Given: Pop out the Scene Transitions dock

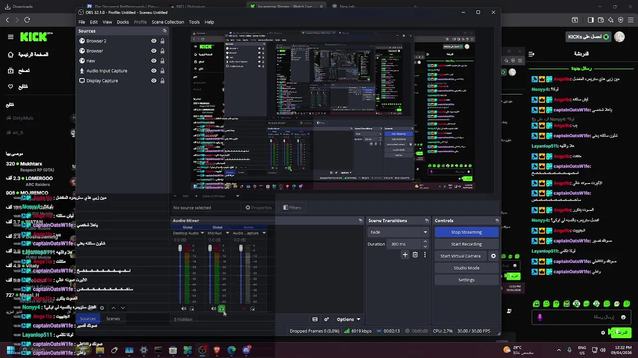Looking at the screenshot, I should (427, 220).
